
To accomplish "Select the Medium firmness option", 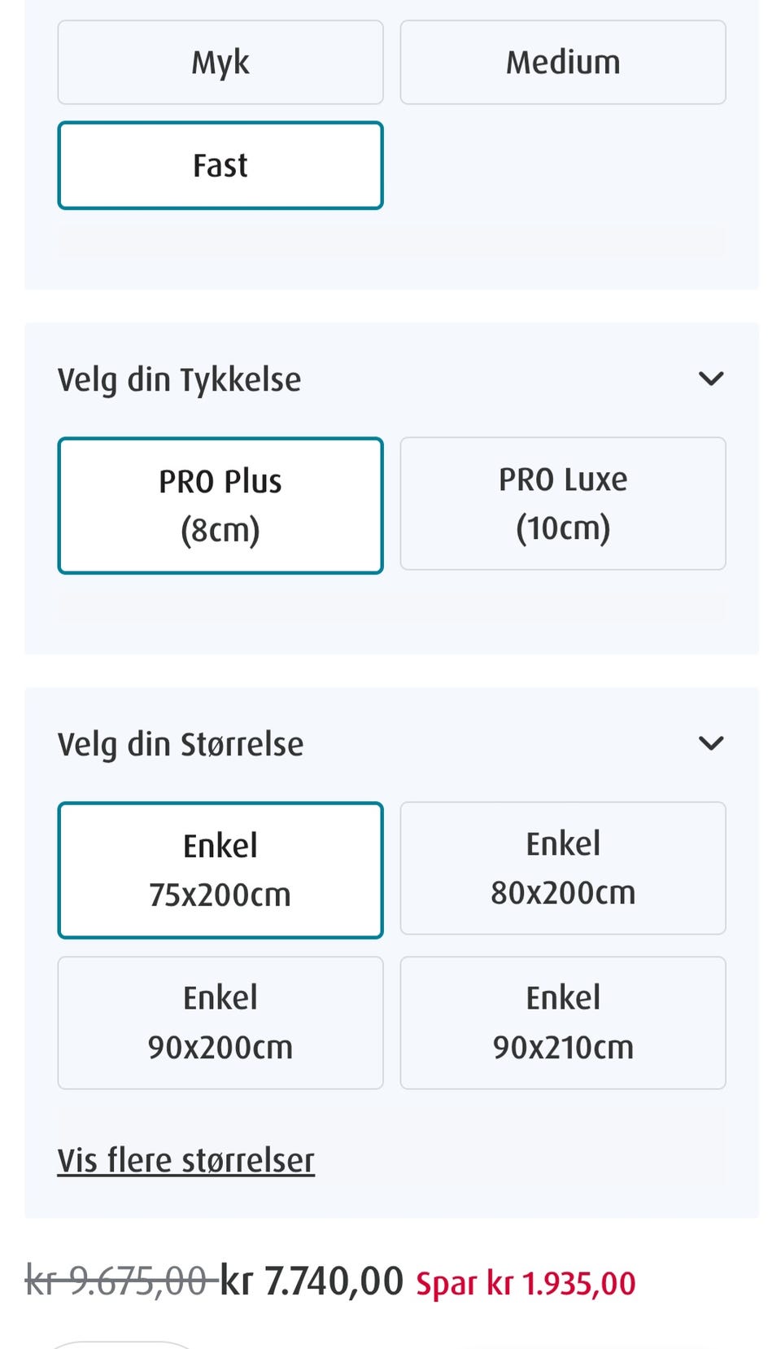I will click(x=563, y=63).
